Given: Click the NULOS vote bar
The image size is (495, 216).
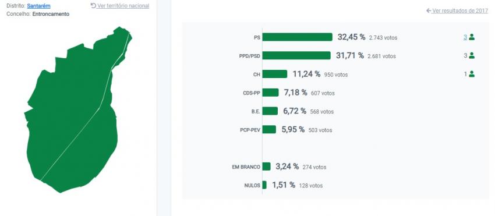Looking at the screenshot, I should tap(264, 185).
